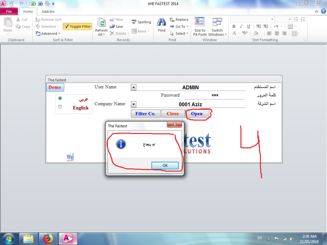327x245 pixels.
Task: Click the Help question mark icon
Action: tap(323, 11)
